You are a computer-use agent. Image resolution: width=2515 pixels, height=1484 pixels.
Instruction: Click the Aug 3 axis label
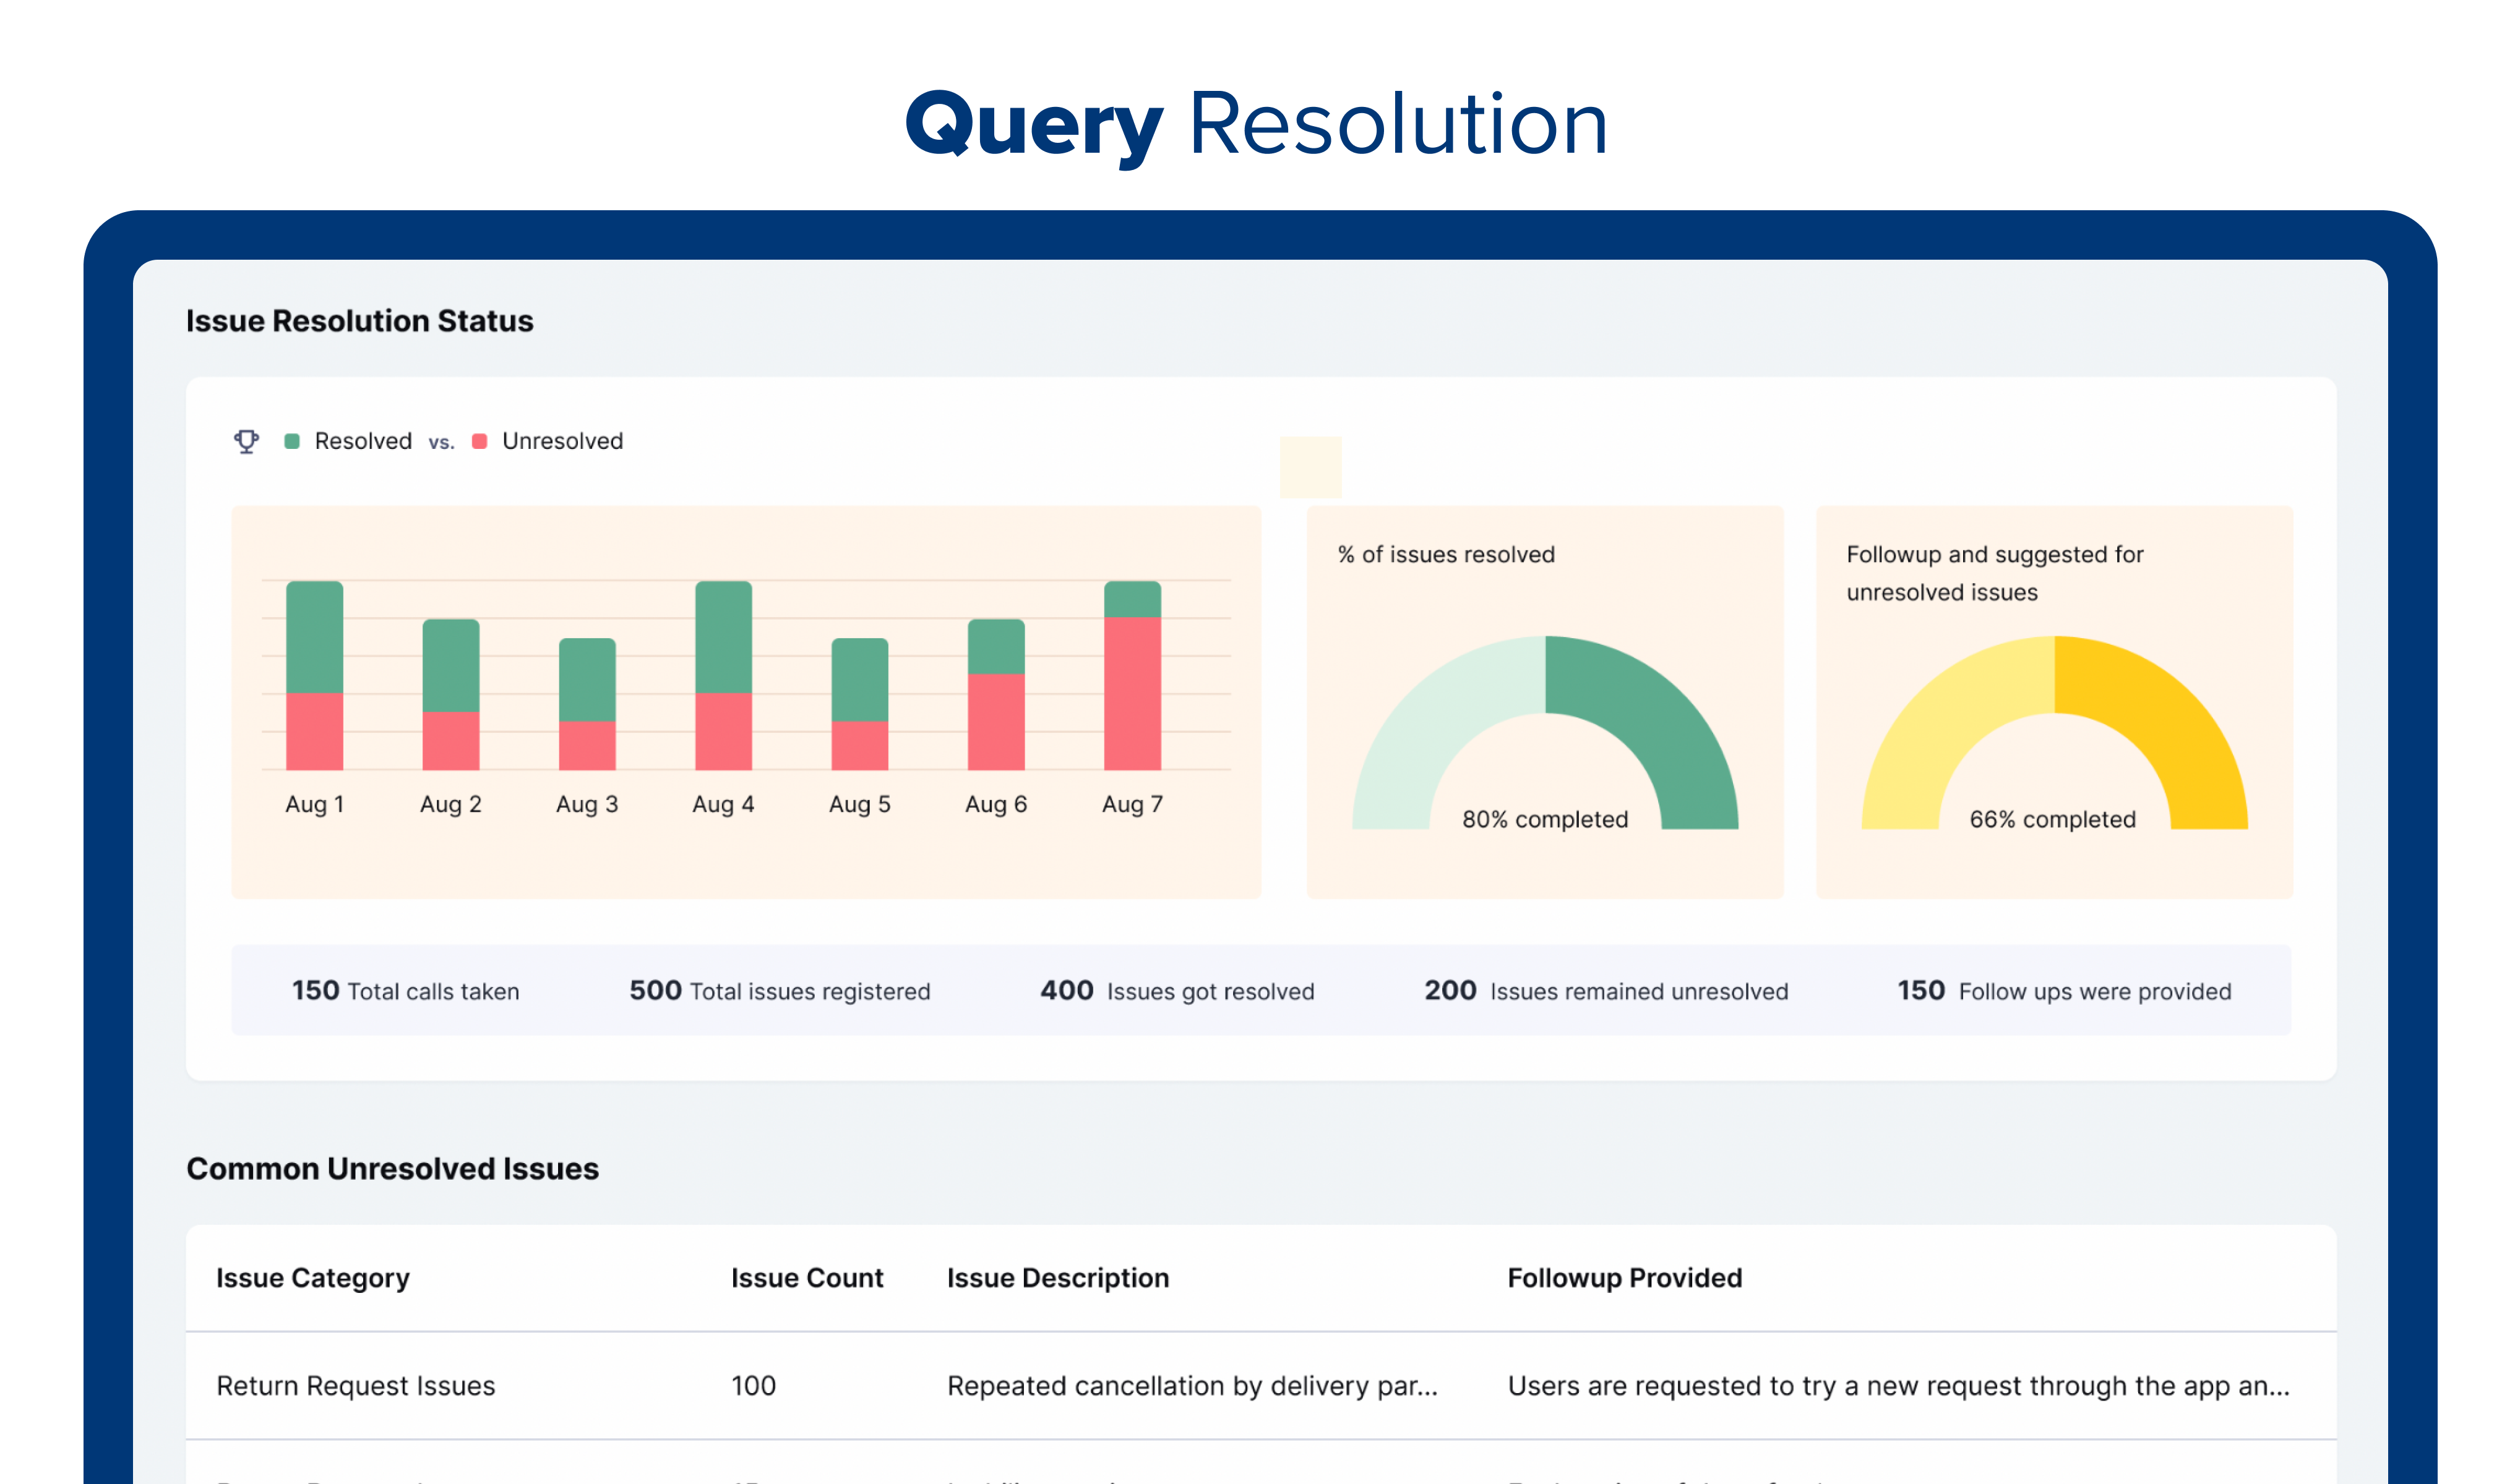(x=587, y=804)
